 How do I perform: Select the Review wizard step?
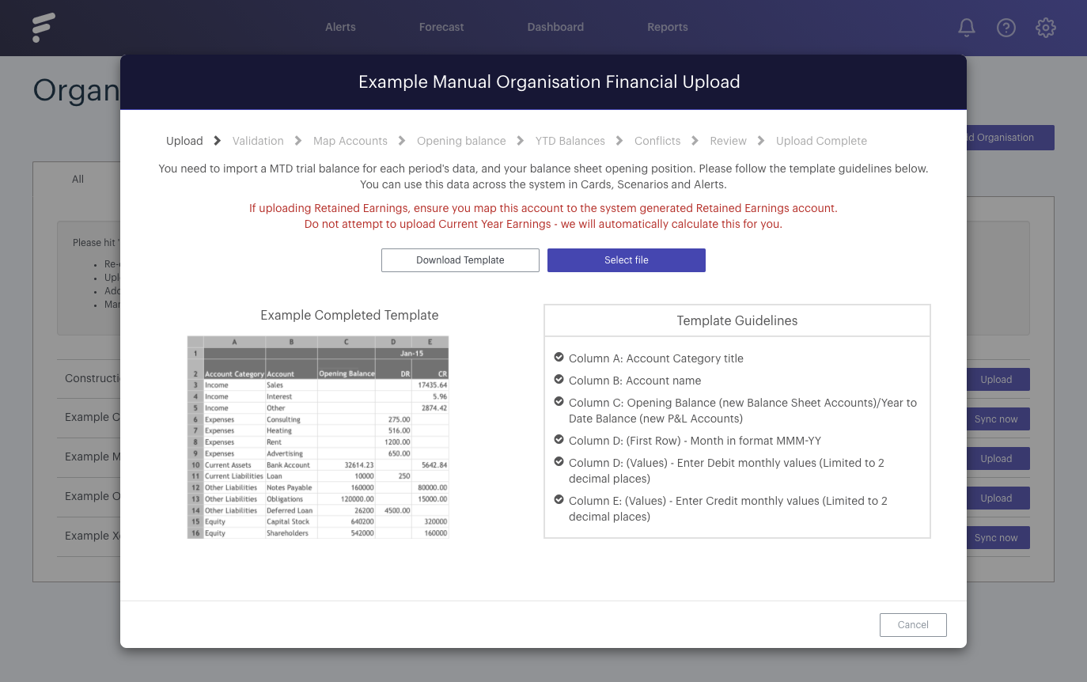click(x=729, y=141)
